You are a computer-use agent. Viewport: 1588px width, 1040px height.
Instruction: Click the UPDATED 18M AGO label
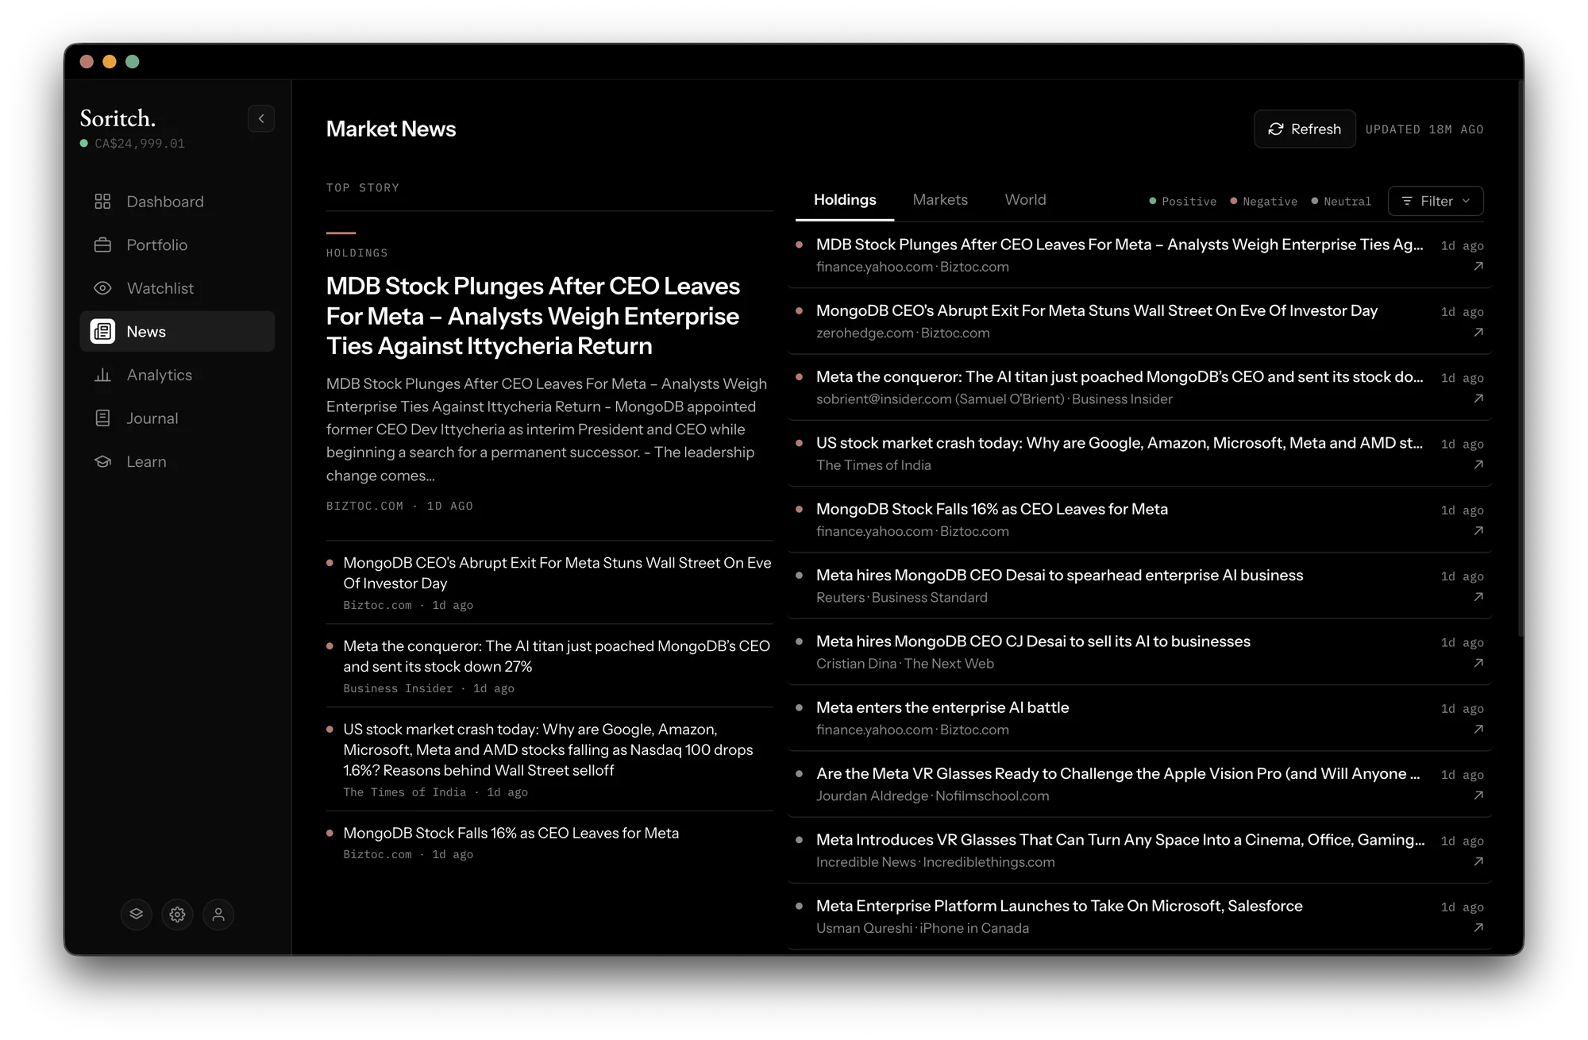pyautogui.click(x=1424, y=129)
